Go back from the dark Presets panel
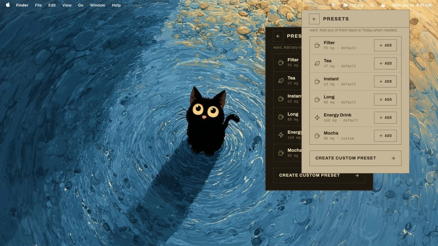This screenshot has height=246, width=438. pos(278,36)
